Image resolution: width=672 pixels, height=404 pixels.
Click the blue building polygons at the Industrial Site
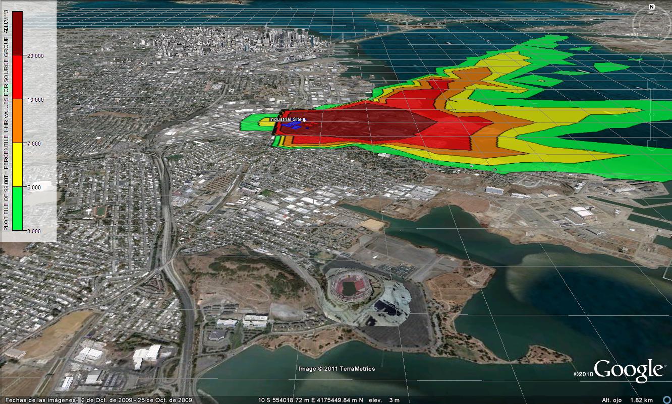(291, 125)
